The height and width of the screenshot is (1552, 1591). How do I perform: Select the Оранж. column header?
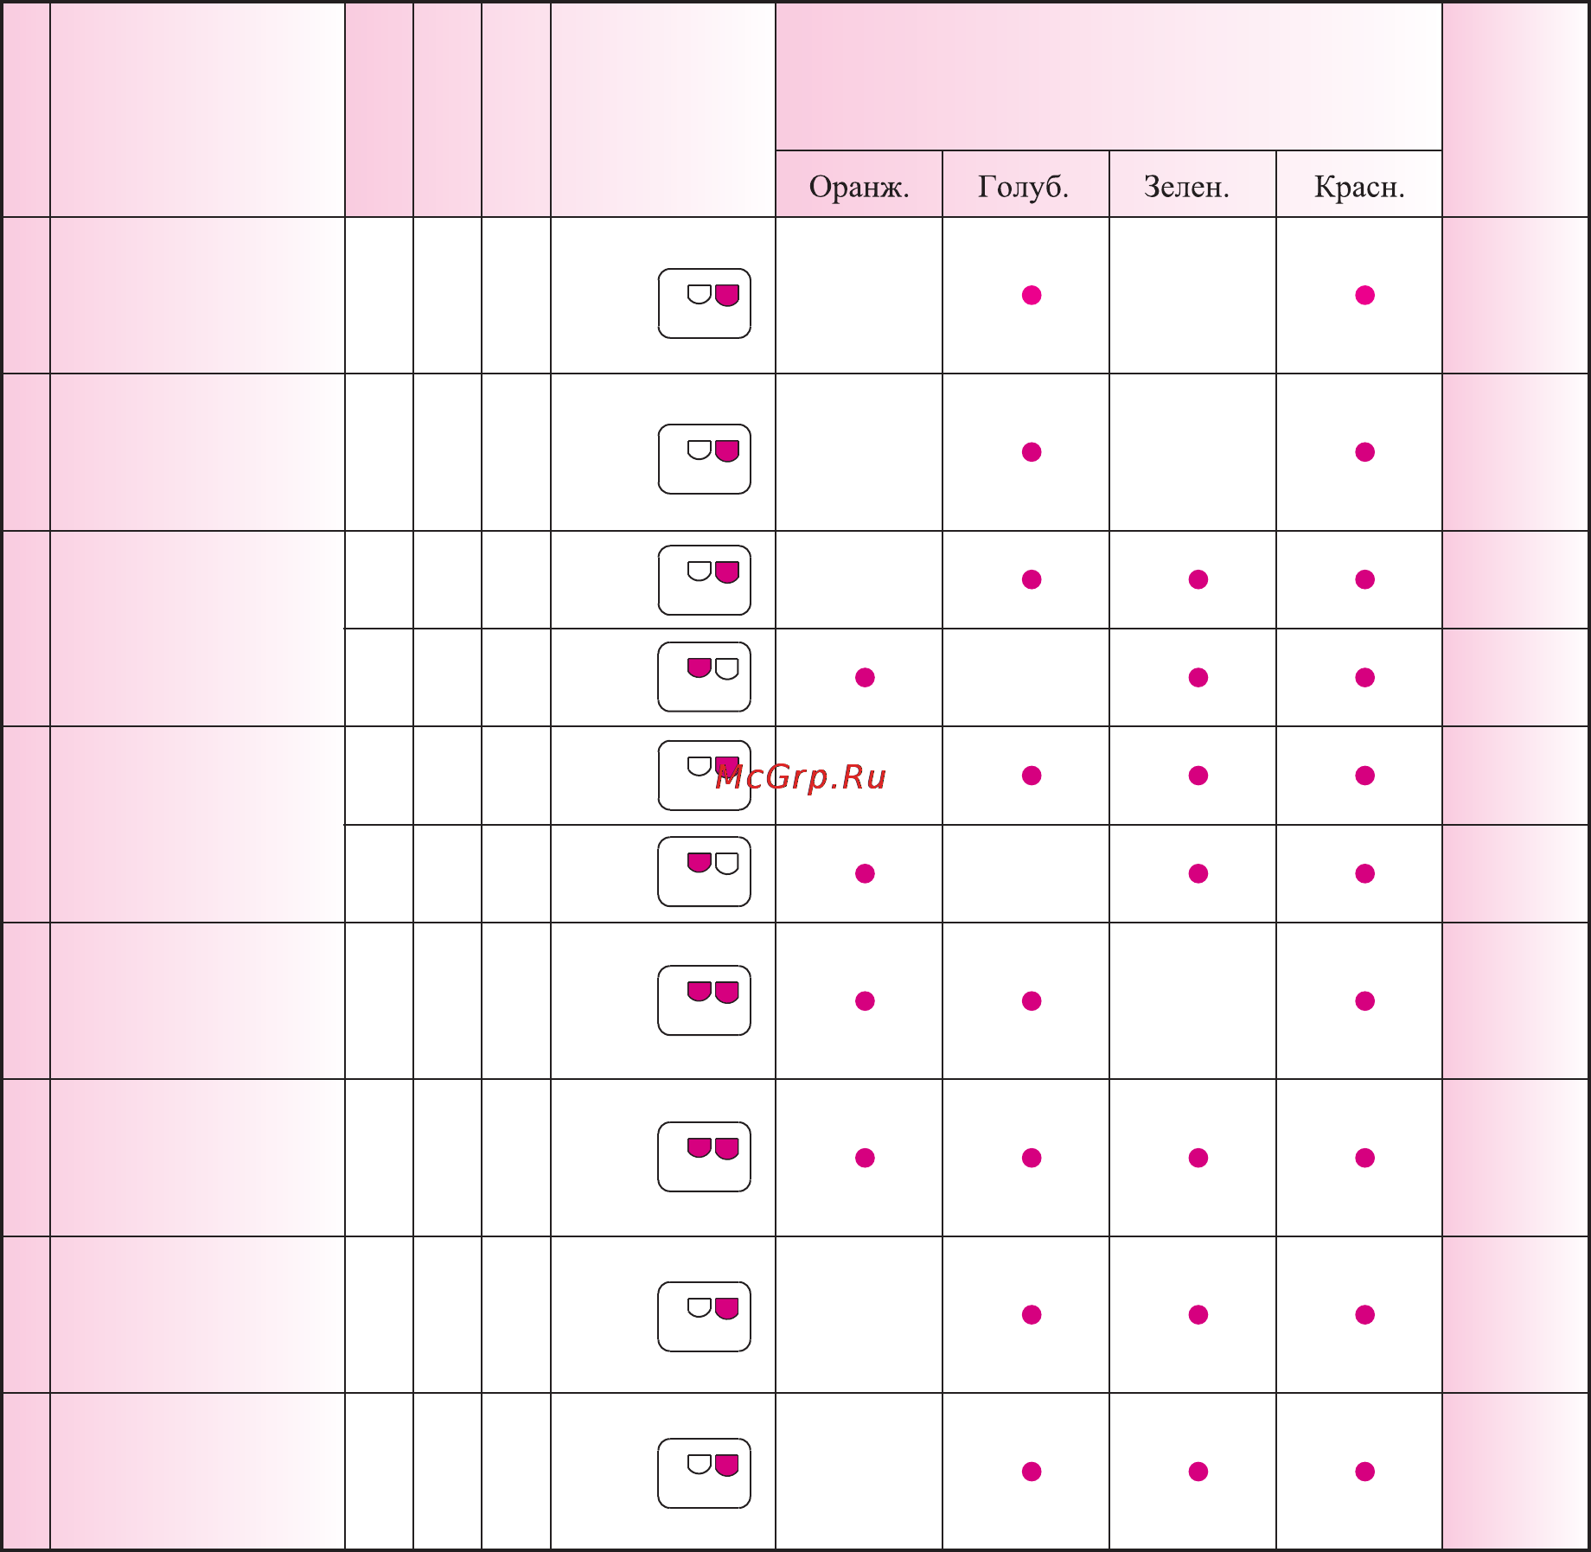coord(859,187)
